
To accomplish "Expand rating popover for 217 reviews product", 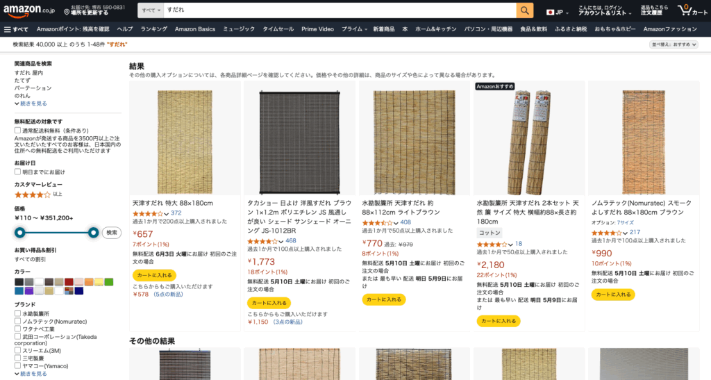I will [x=626, y=233].
